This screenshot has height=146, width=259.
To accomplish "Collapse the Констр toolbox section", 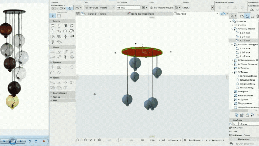I will pos(51,21).
